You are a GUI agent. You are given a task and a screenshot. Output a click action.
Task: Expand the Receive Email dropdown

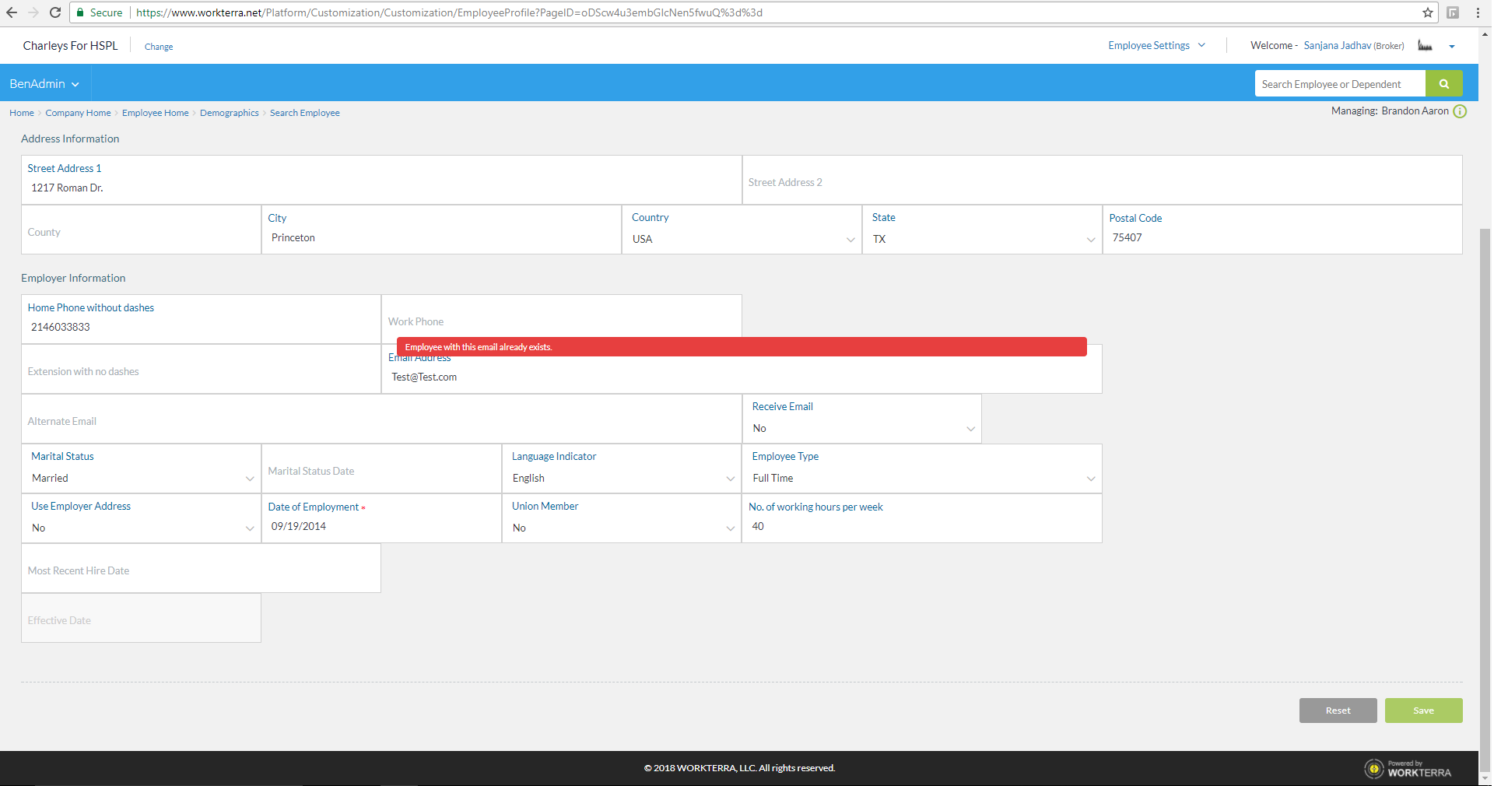point(970,429)
